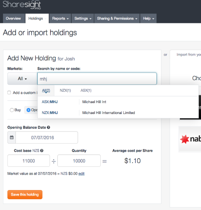This screenshot has height=210, width=201.
Task: Select the Opening Balance radio button
Action: [x=28, y=110]
